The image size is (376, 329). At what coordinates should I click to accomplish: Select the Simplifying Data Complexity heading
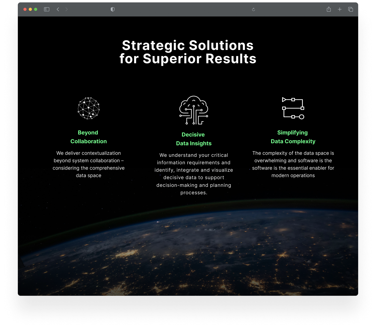[x=293, y=137]
